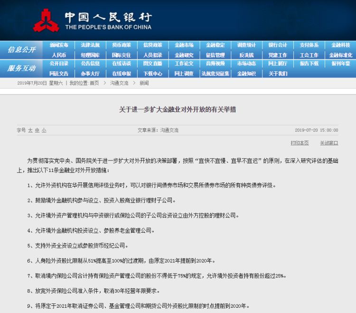Image resolution: width=356 pixels, height=313 pixels.
Task: Set font size to small (小)
Action: (44, 130)
